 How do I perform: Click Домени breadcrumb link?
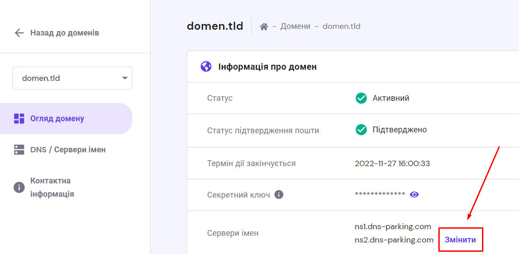point(295,26)
